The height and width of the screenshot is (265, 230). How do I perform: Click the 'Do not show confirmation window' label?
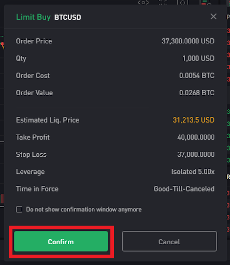point(84,210)
